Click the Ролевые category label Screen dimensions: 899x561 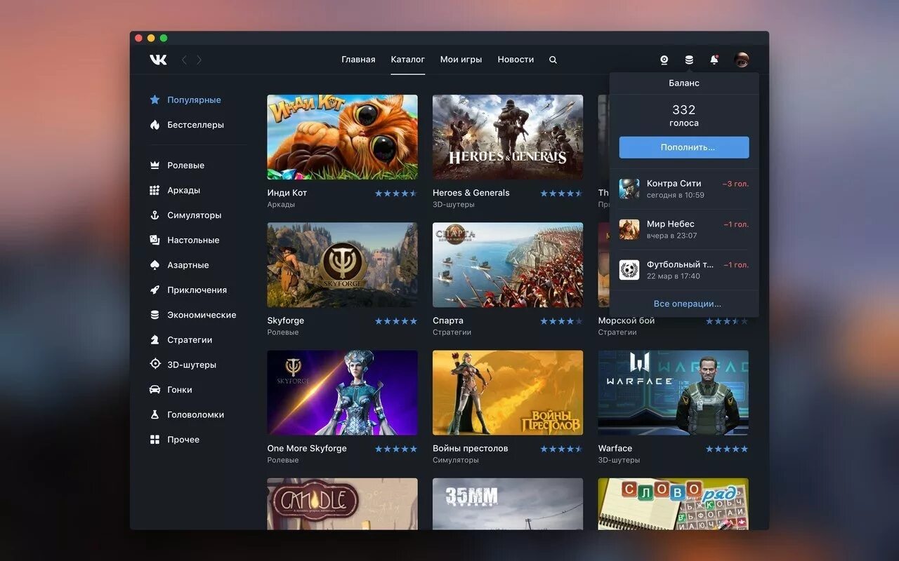[x=185, y=165]
